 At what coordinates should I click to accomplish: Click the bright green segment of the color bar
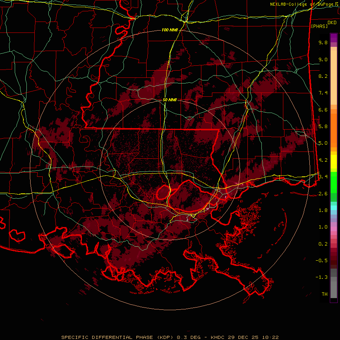point(334,182)
